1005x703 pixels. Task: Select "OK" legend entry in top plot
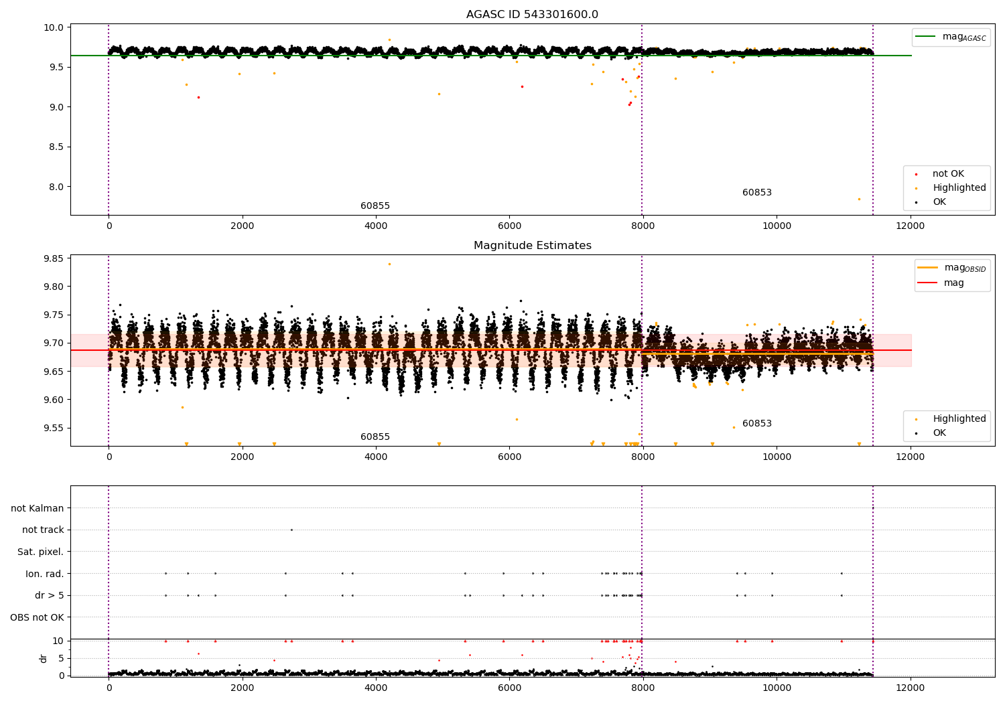click(x=939, y=202)
